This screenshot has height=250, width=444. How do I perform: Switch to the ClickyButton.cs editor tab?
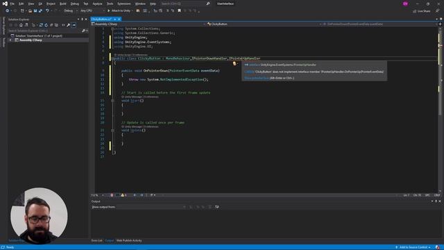(101, 19)
